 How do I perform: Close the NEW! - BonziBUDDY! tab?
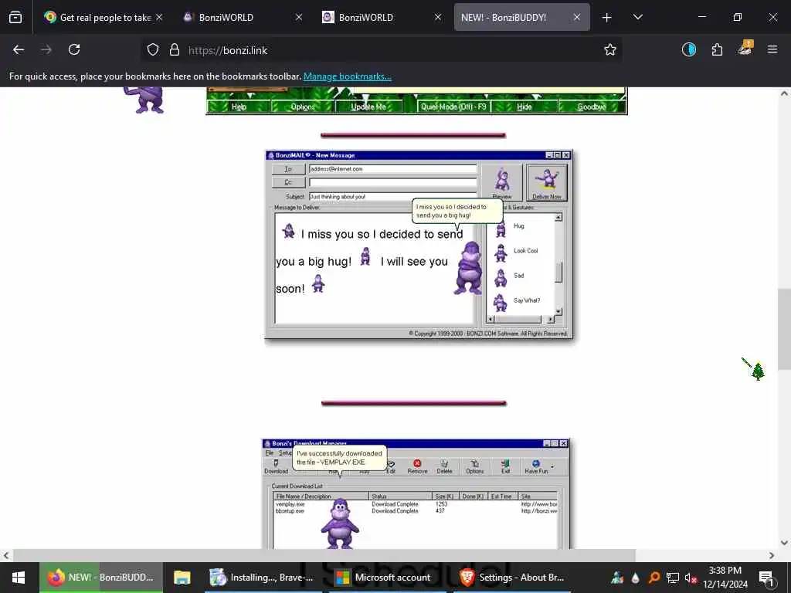[576, 17]
